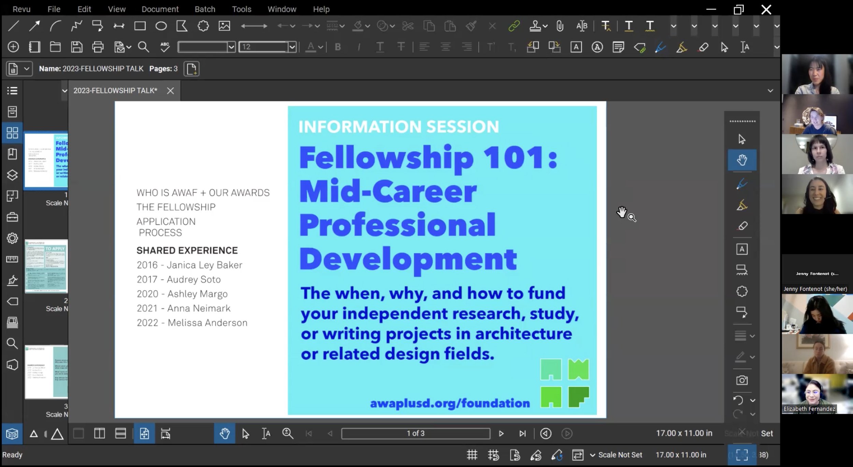Expand the Stamp tool dropdown arrow
Image resolution: width=853 pixels, height=467 pixels.
pyautogui.click(x=545, y=26)
